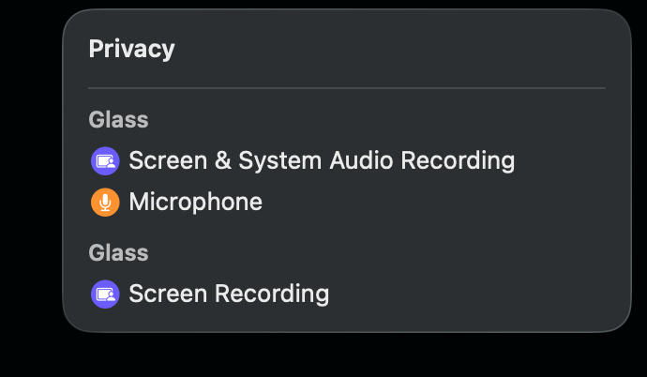This screenshot has height=377, width=647.
Task: Click the "Privacy" panel title
Action: tap(131, 49)
